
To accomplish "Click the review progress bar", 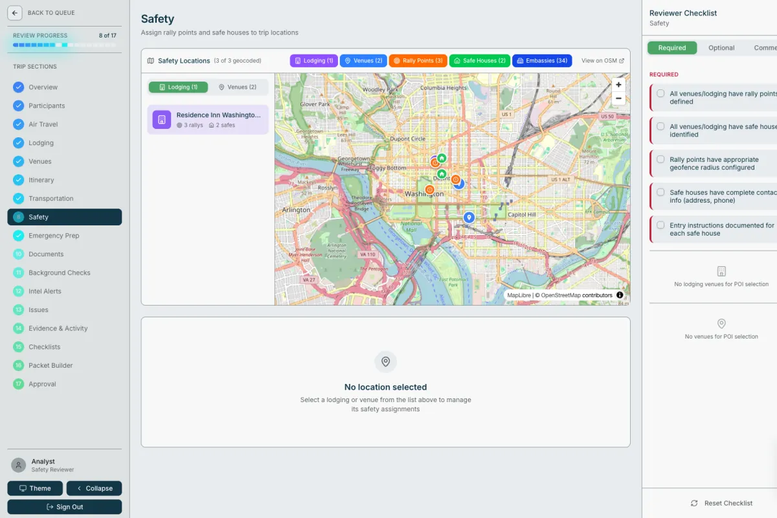I will [x=65, y=45].
